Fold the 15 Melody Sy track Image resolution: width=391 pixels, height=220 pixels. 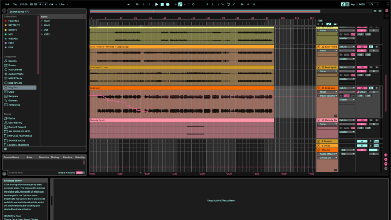pyautogui.click(x=318, y=120)
